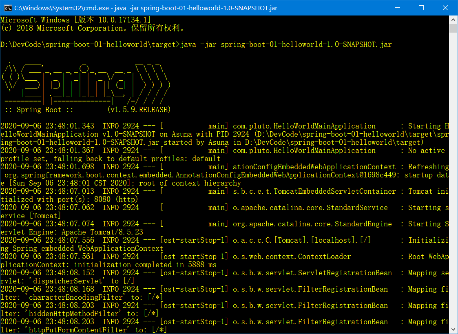Click '[Sun Sep 06 23:48:01 CST 2020]' date

pyautogui.click(x=69, y=184)
